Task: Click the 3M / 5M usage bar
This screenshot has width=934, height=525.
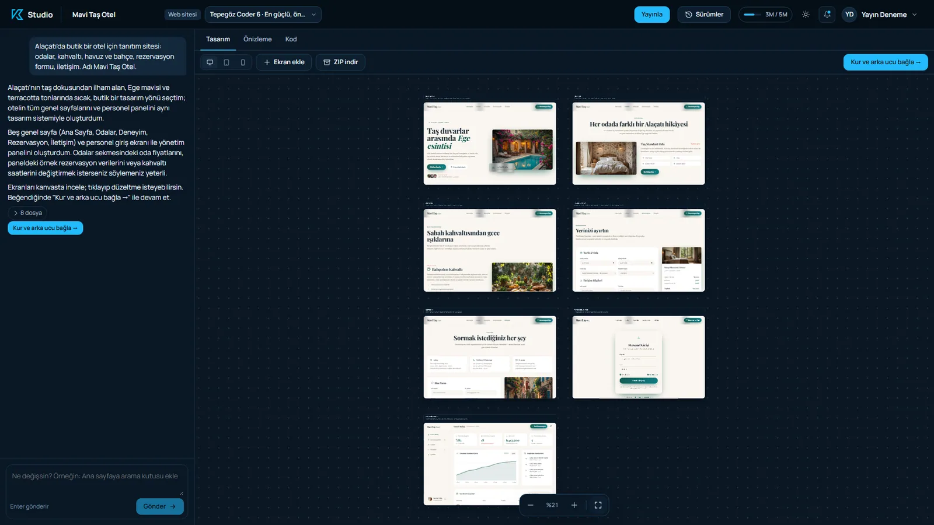Action: coord(765,15)
